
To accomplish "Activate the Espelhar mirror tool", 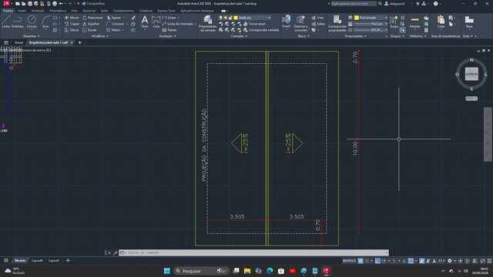I will pyautogui.click(x=92, y=24).
